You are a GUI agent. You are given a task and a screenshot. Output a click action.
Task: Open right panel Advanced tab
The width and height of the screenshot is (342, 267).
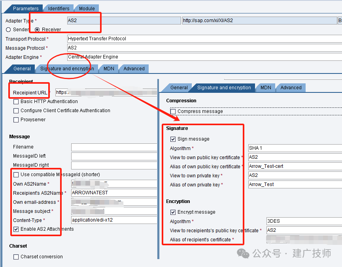(291, 88)
